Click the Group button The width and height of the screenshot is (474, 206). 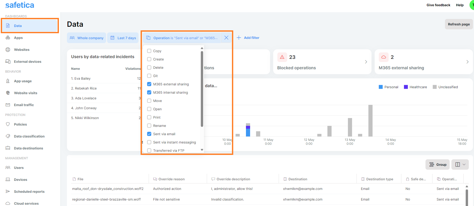[x=437, y=164]
